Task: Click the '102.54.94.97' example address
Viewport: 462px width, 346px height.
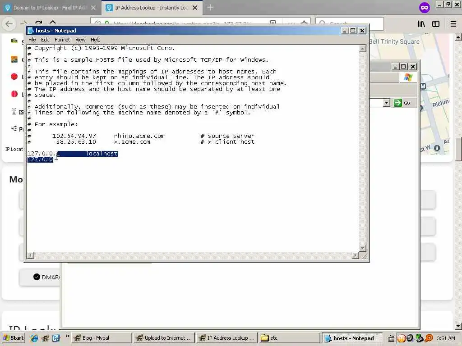Action: pyautogui.click(x=74, y=136)
